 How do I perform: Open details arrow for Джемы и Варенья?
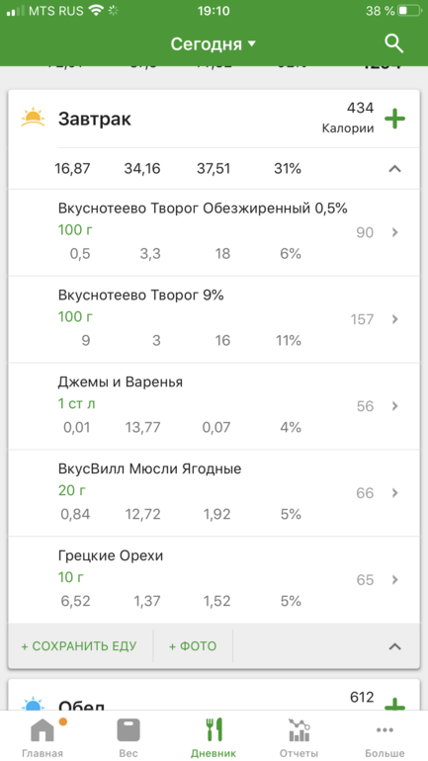click(395, 406)
